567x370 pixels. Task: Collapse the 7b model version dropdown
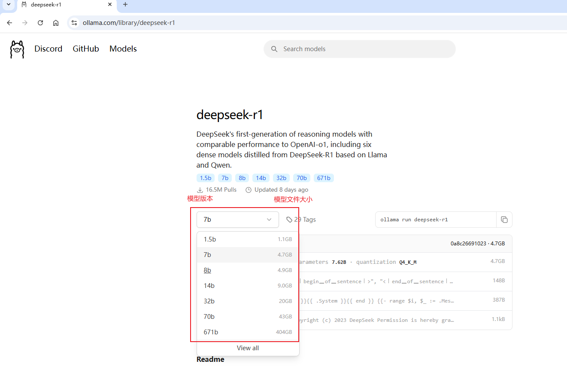pyautogui.click(x=237, y=220)
